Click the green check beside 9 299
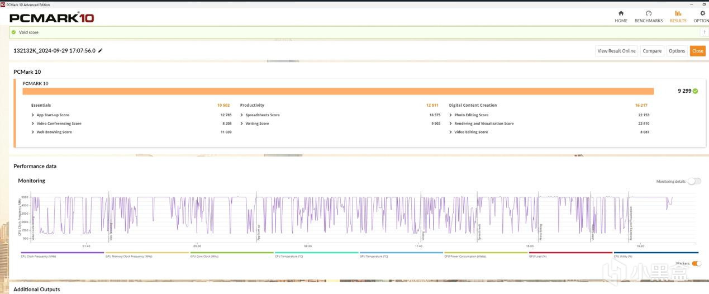Viewport: 709px width, 294px height. (695, 91)
